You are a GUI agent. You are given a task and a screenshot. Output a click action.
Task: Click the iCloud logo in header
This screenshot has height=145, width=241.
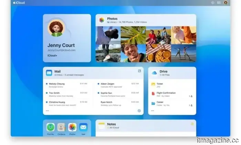click(19, 3)
